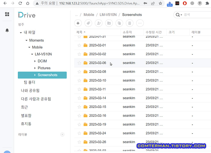The height and width of the screenshot is (153, 211).
Task: Go to the browser home page icon
Action: coord(28,3)
